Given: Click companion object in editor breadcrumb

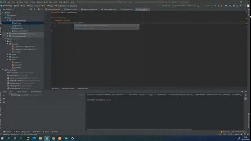Looking at the screenshot, I should pyautogui.click(x=68, y=89).
